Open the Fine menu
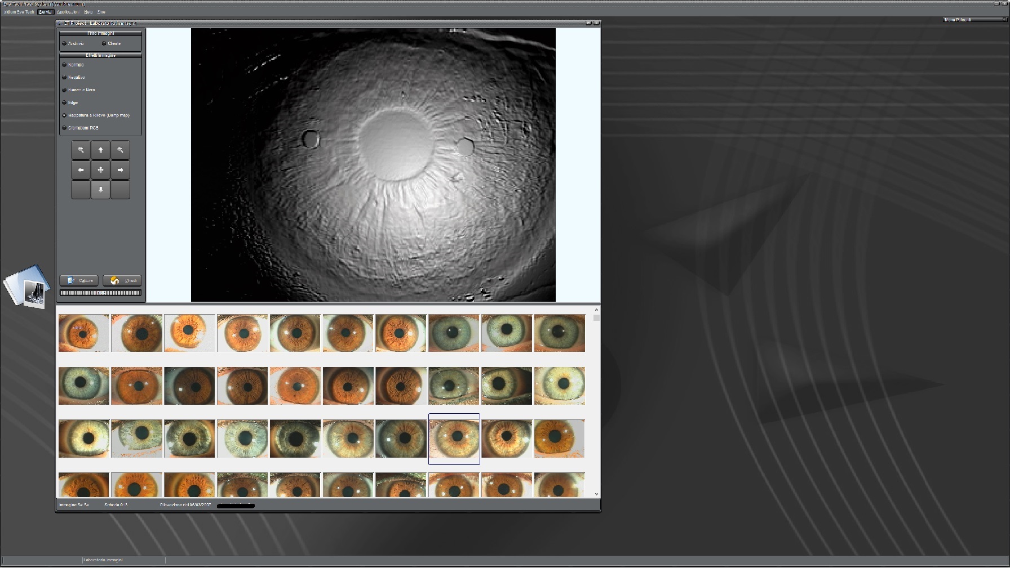 (101, 12)
